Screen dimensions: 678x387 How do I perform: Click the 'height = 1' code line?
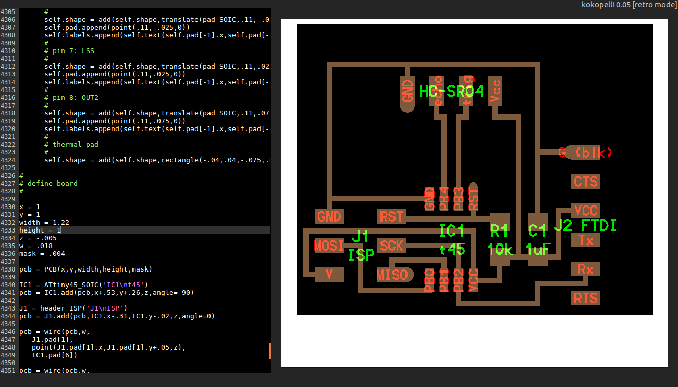pyautogui.click(x=40, y=230)
